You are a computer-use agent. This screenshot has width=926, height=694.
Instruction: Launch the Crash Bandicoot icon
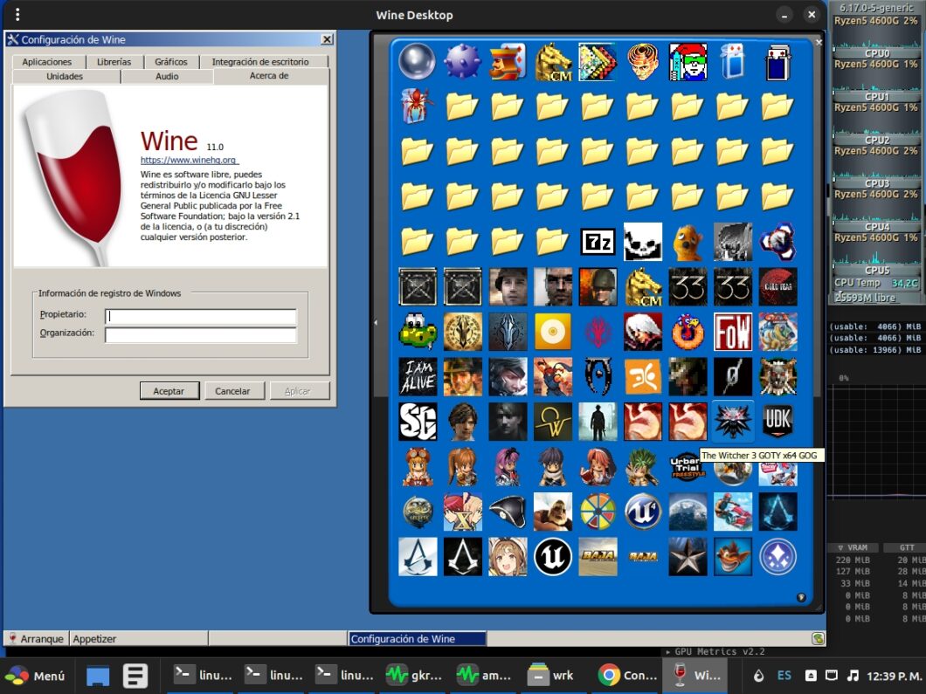click(x=733, y=556)
